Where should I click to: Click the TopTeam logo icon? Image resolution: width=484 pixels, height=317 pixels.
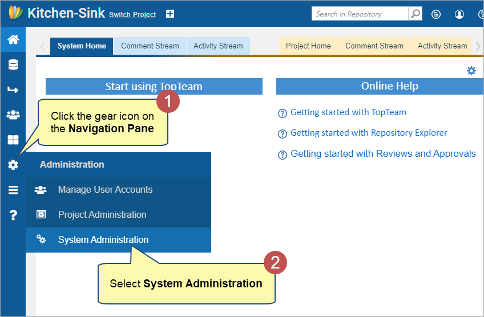pyautogui.click(x=16, y=13)
